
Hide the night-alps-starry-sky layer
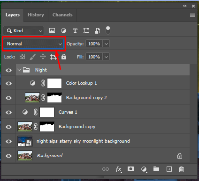point(8,141)
